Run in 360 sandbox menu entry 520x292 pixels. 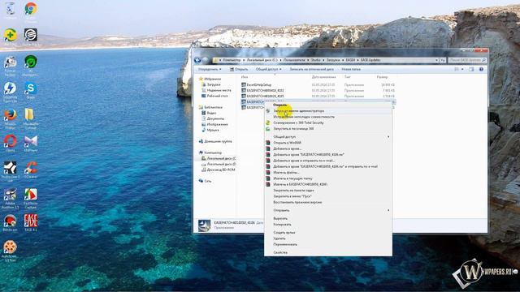293,129
